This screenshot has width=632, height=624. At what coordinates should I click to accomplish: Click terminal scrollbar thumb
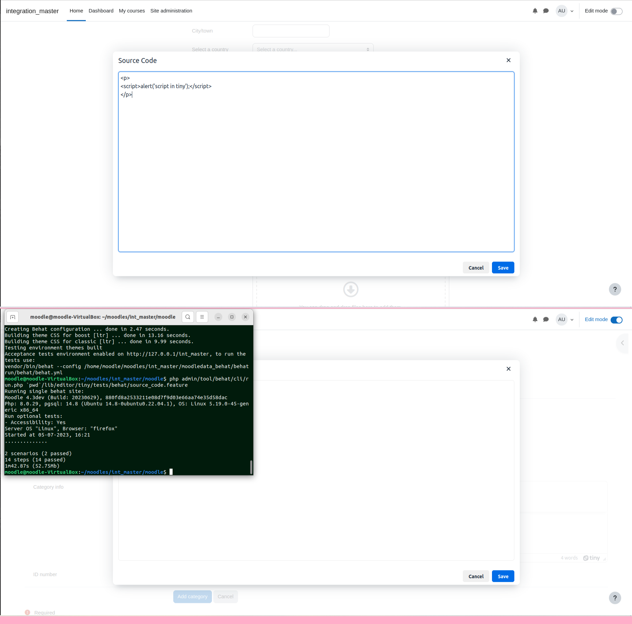(251, 467)
